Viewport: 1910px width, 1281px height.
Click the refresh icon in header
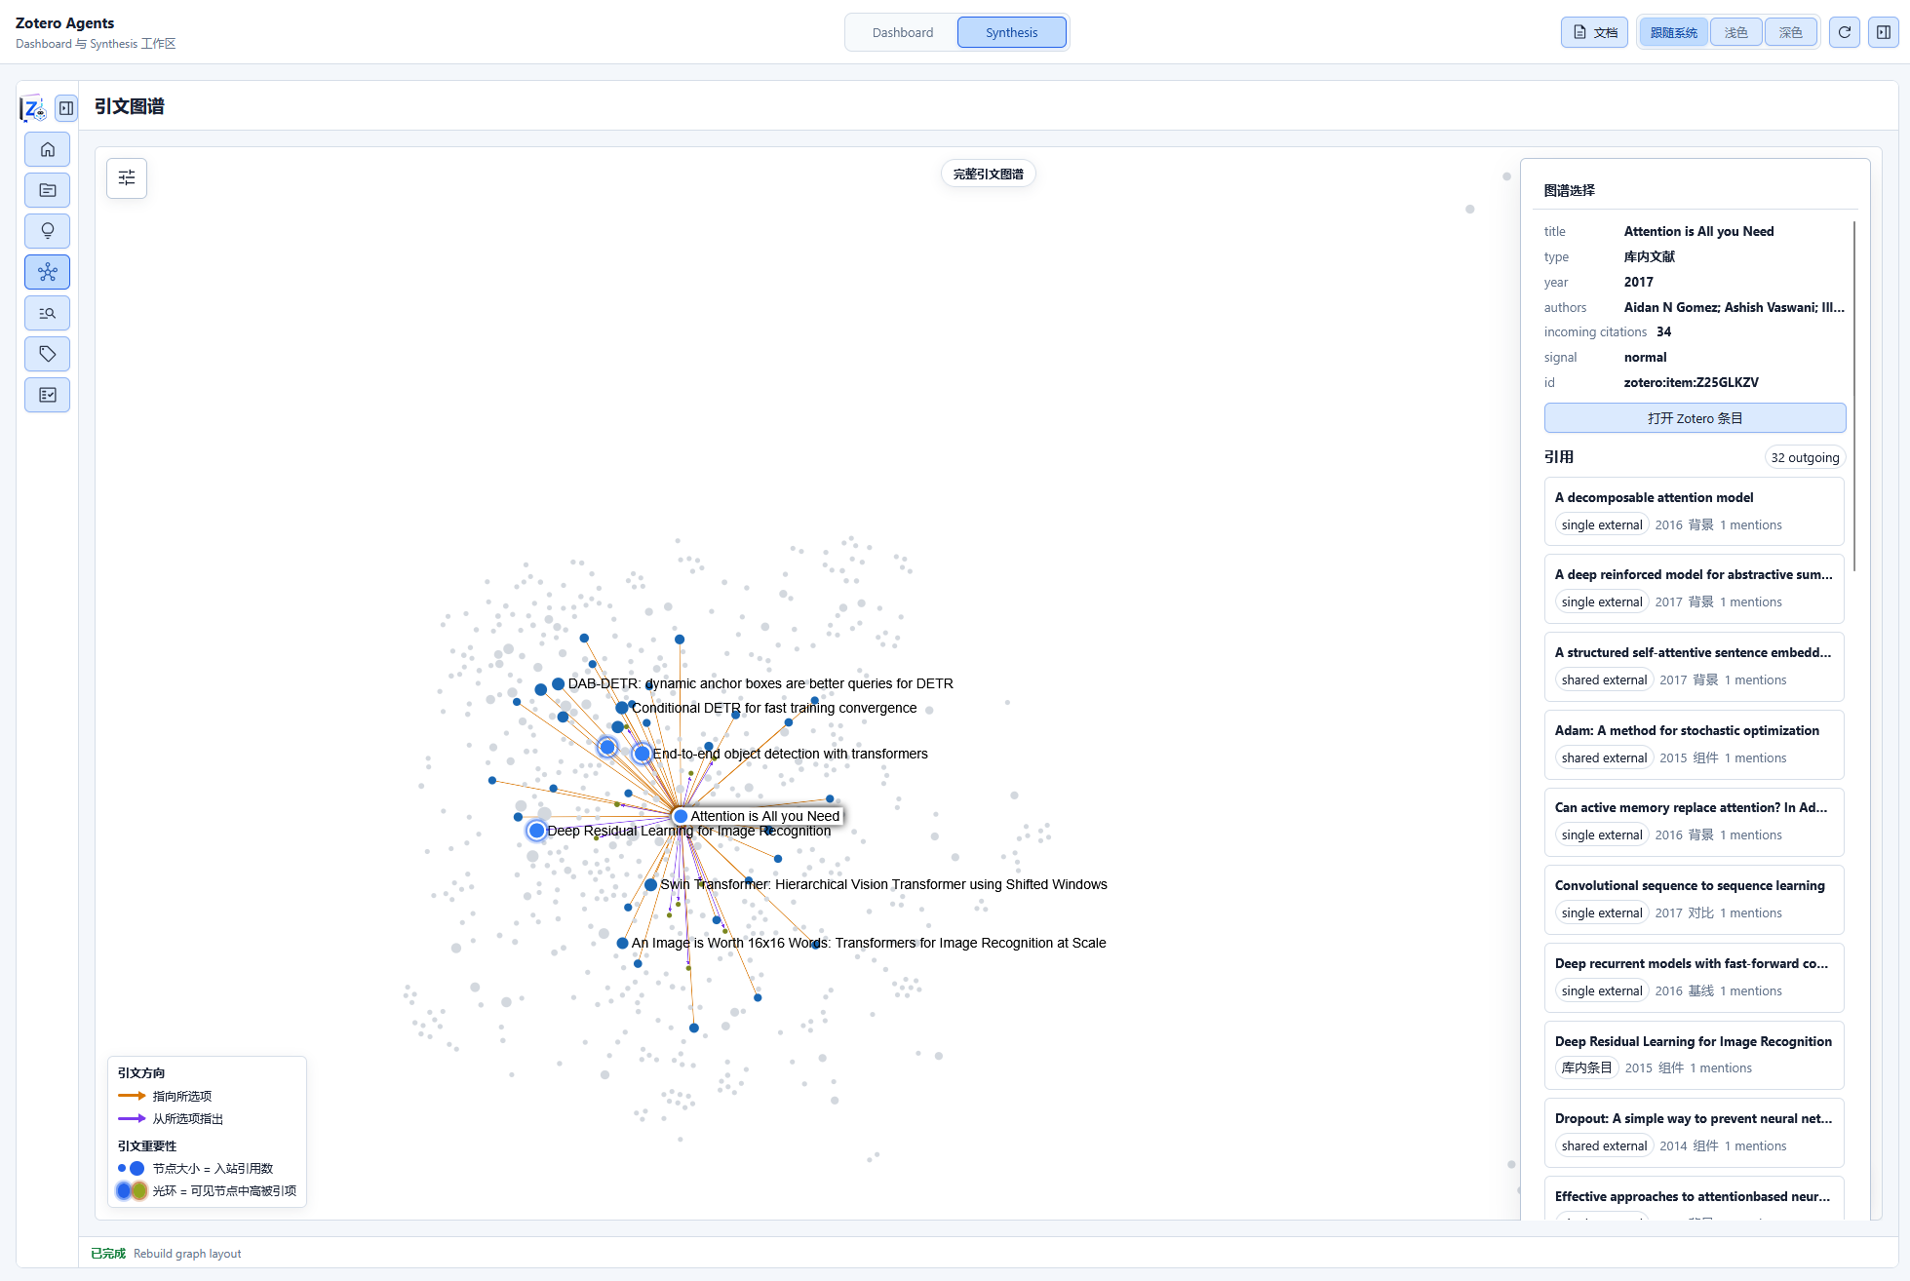1844,32
